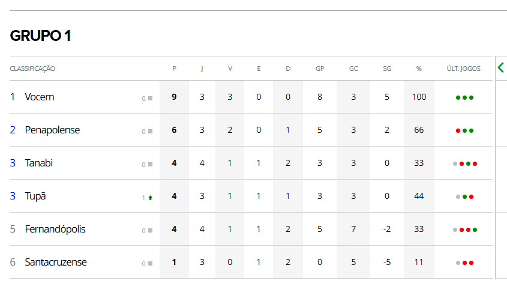This screenshot has width=507, height=292.
Task: Click Tupã's green up-arrow position indicator
Action: coord(150,197)
